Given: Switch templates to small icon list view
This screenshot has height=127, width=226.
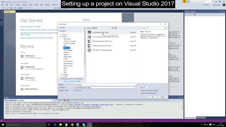Looking at the screenshot, I should click(113, 28).
